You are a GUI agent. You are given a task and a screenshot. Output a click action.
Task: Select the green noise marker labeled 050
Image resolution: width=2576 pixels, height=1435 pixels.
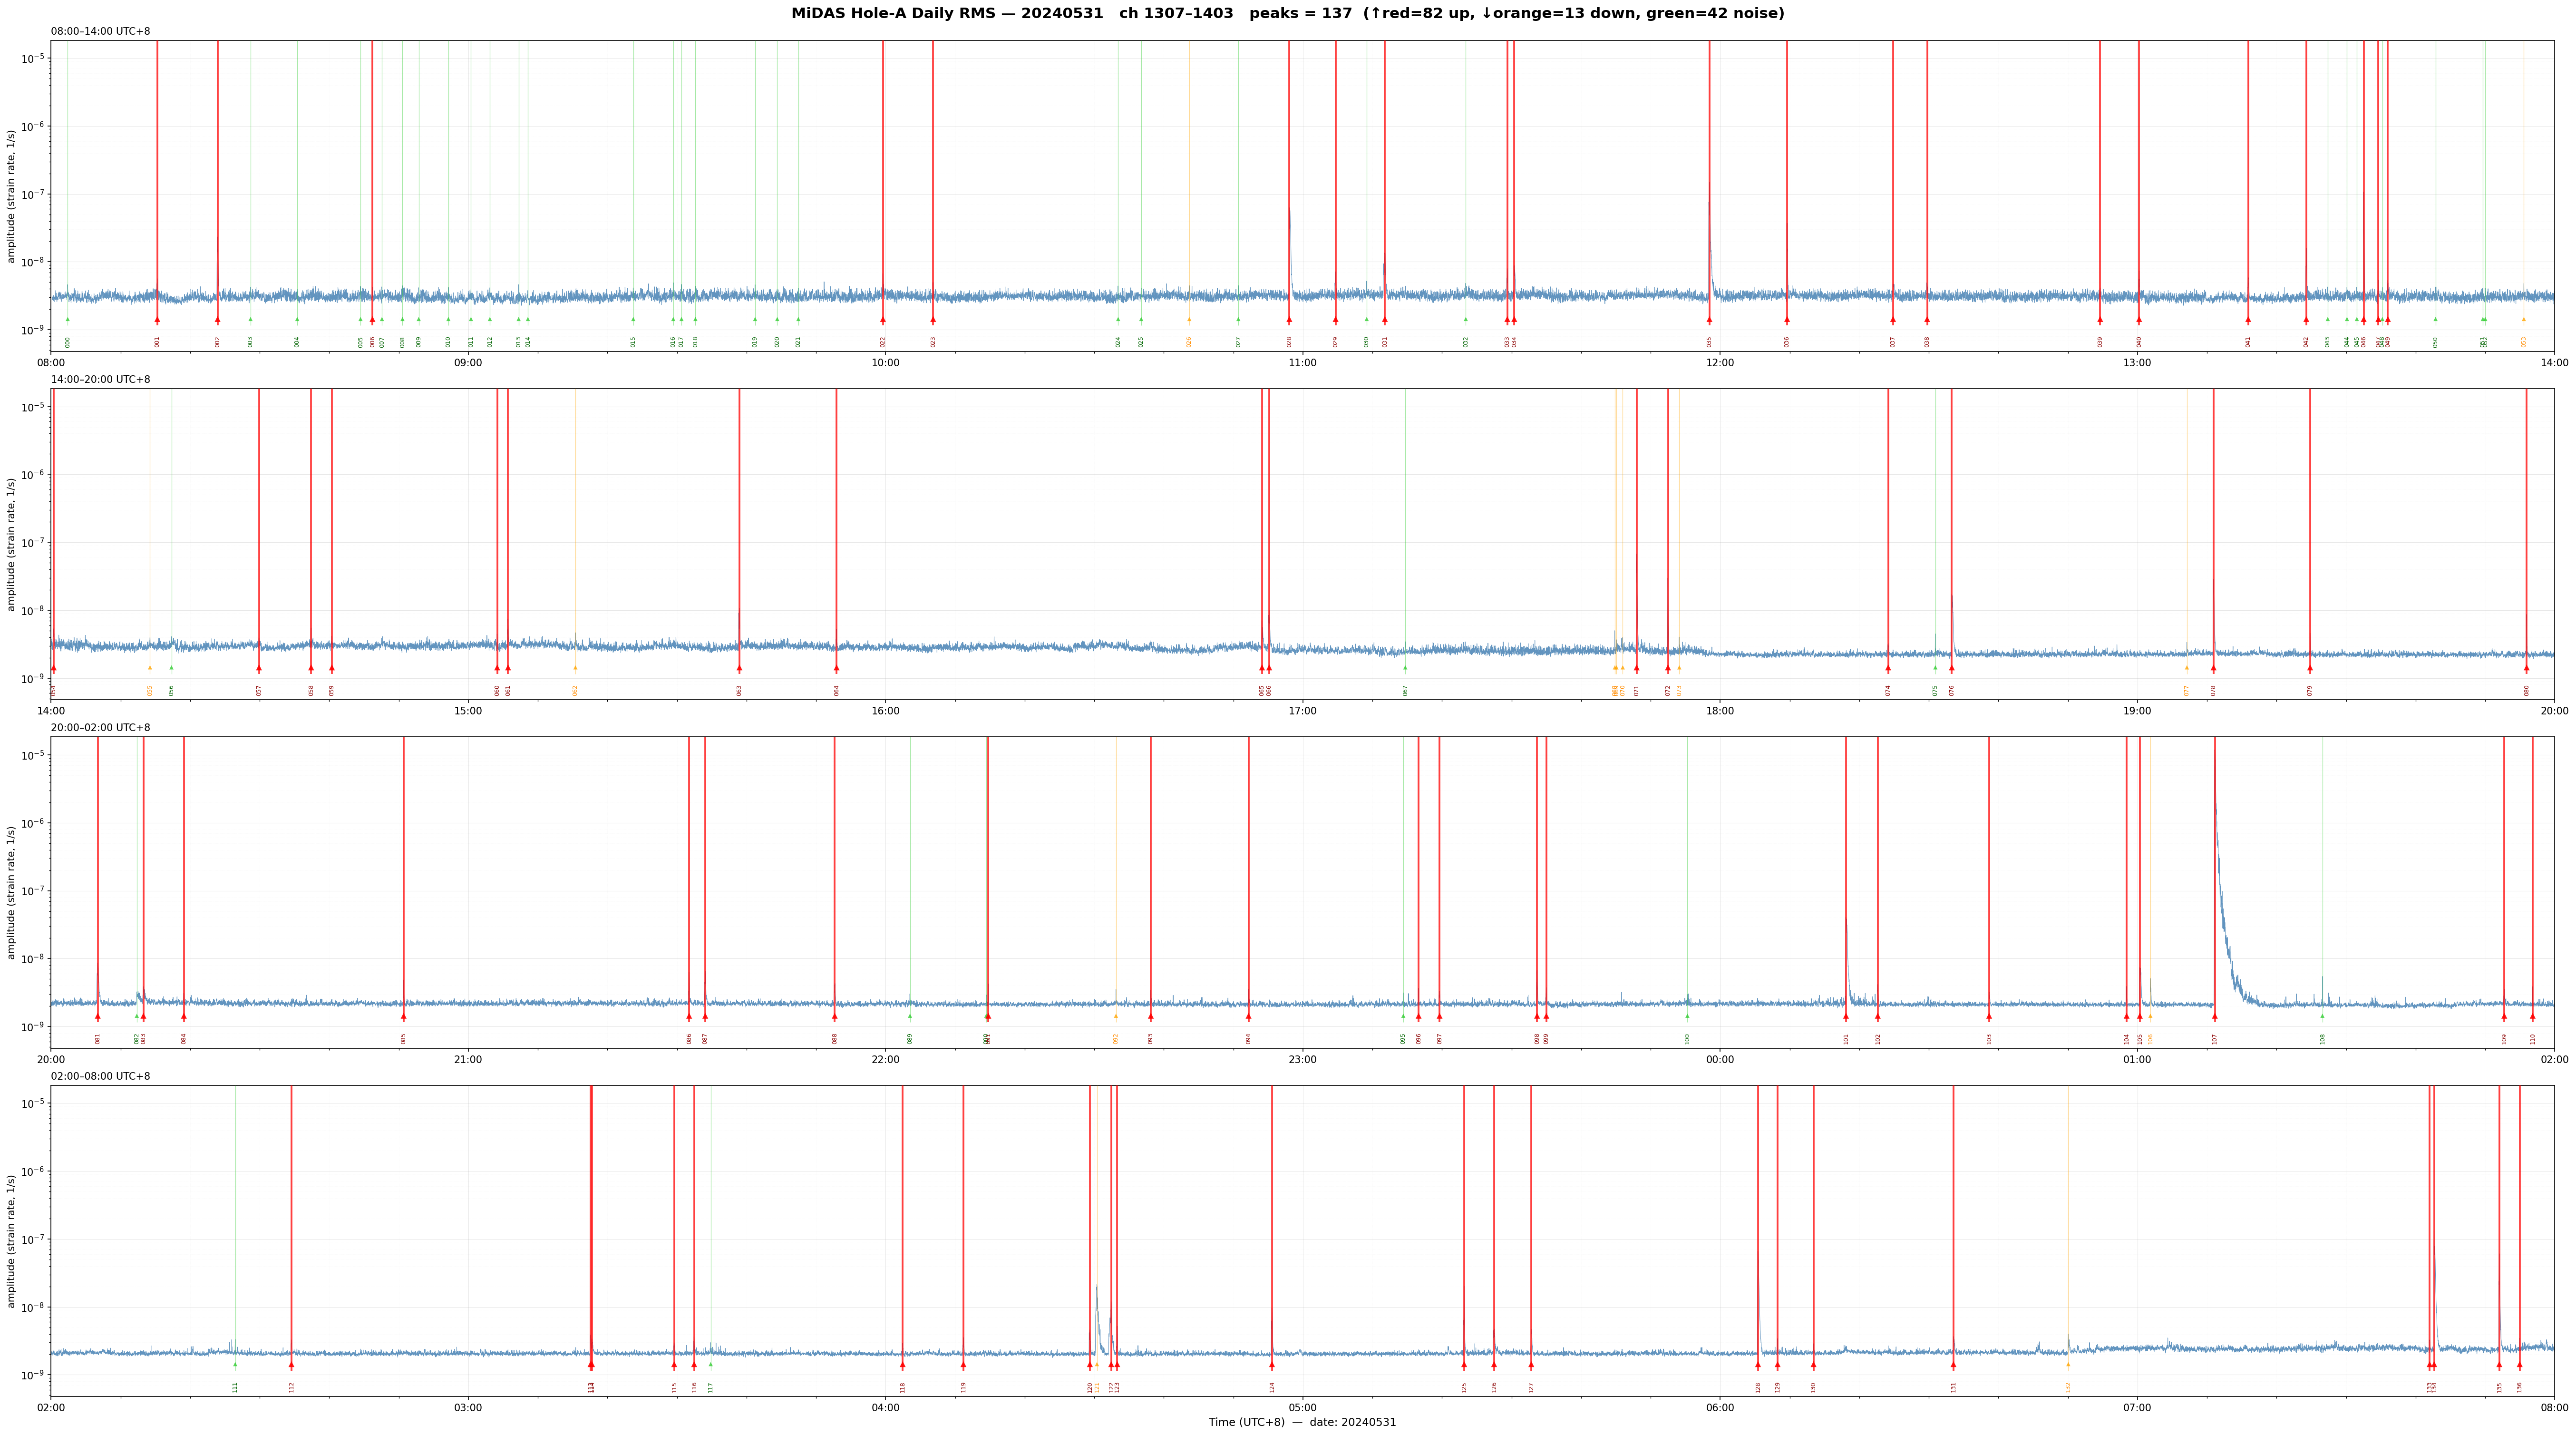[2436, 320]
